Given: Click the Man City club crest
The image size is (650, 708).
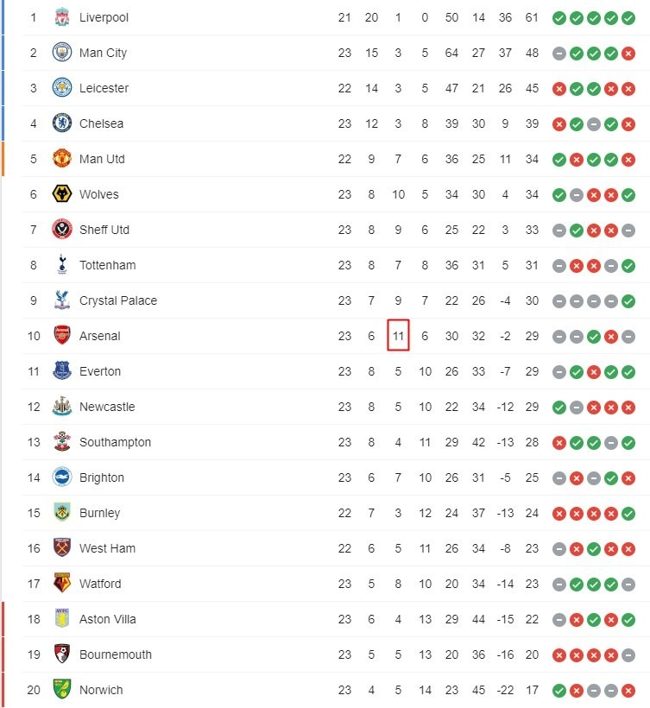Looking at the screenshot, I should pyautogui.click(x=61, y=53).
